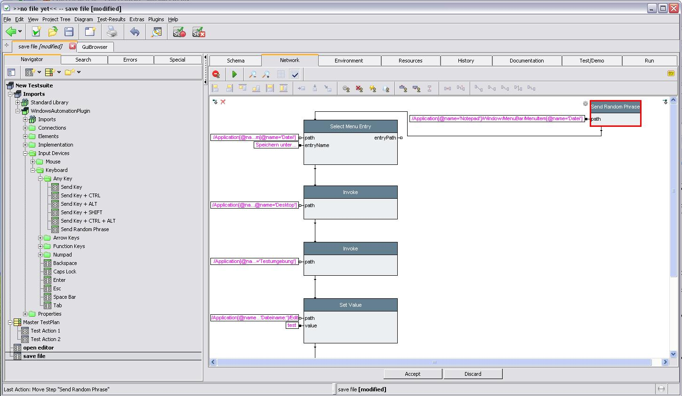This screenshot has height=396, width=682.
Task: Toggle the grid display icon in network toolbar
Action: pos(281,74)
